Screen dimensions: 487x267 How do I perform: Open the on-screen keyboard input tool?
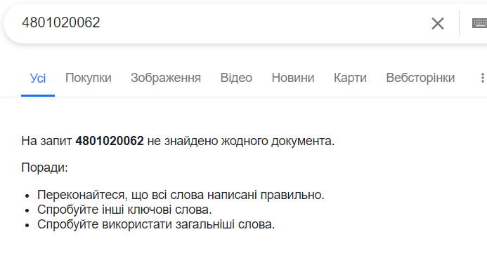point(479,23)
